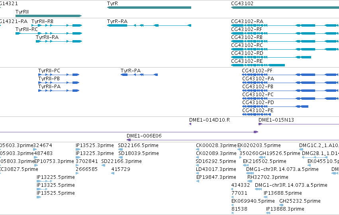Click the CG43102-PD protein label
The image size is (339, 215).
258,103
